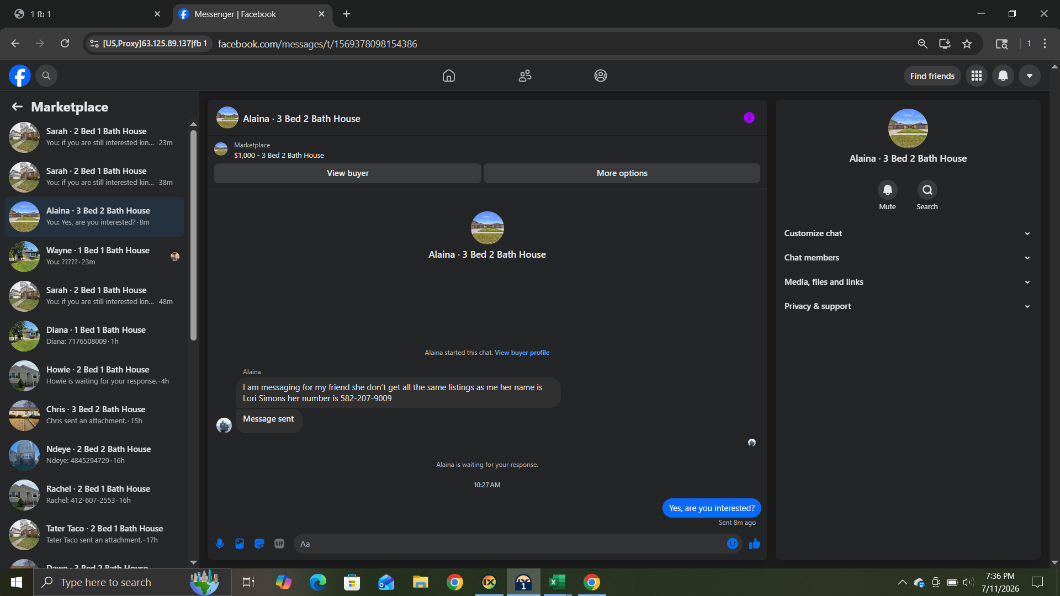Click the Windows taskbar search box
Screen dimensions: 1060x596
pos(132,582)
